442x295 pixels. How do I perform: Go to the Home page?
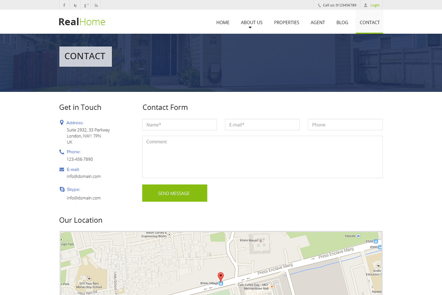pyautogui.click(x=223, y=22)
